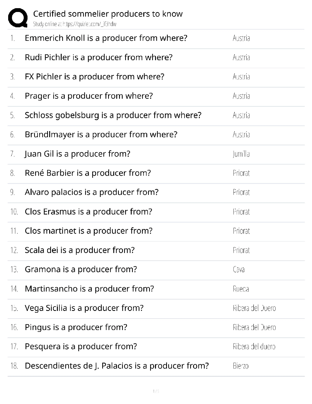This screenshot has height=404, width=312.
Task: Select the René Barbier question
Action: 88,173
